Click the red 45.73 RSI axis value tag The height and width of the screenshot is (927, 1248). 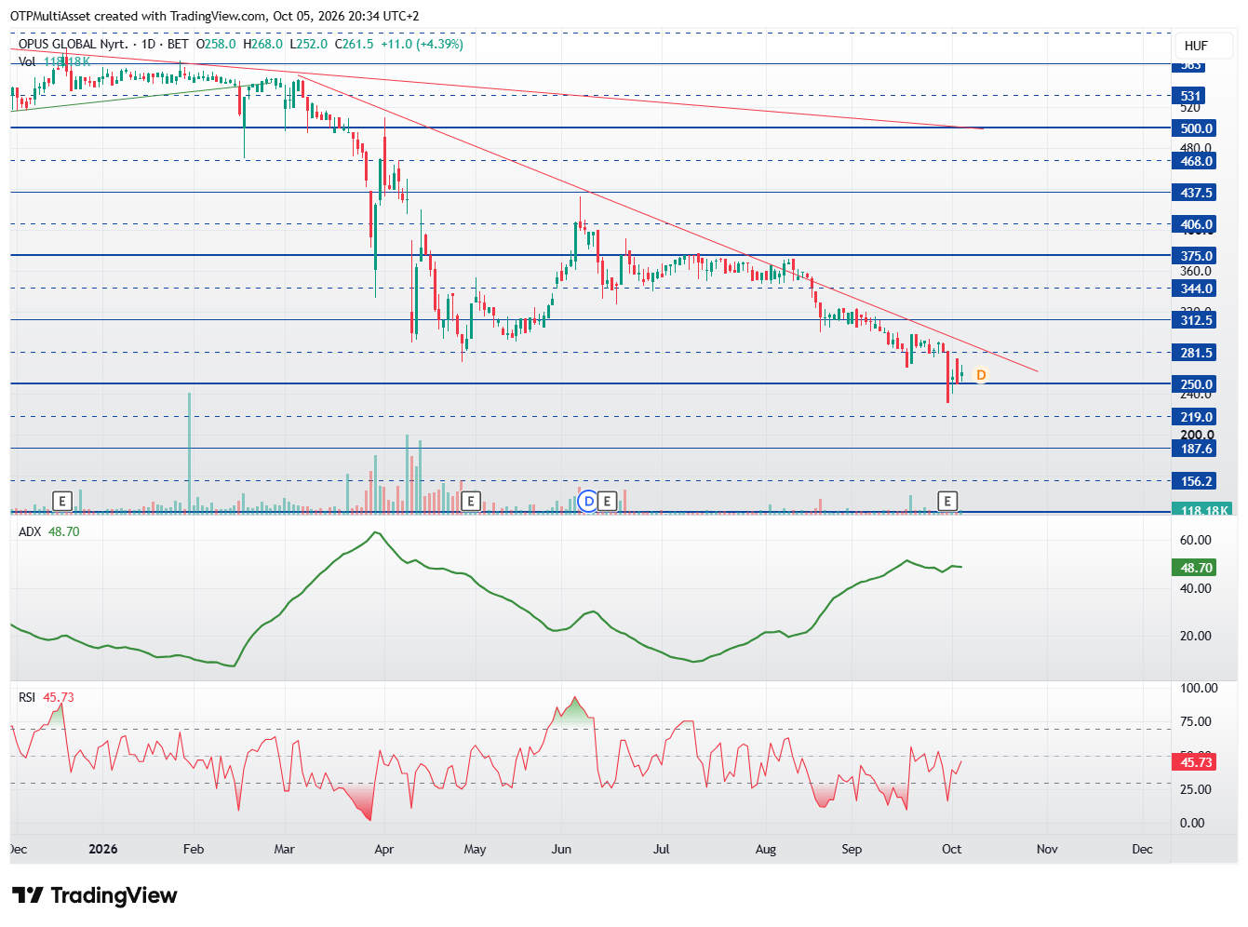pyautogui.click(x=1196, y=762)
